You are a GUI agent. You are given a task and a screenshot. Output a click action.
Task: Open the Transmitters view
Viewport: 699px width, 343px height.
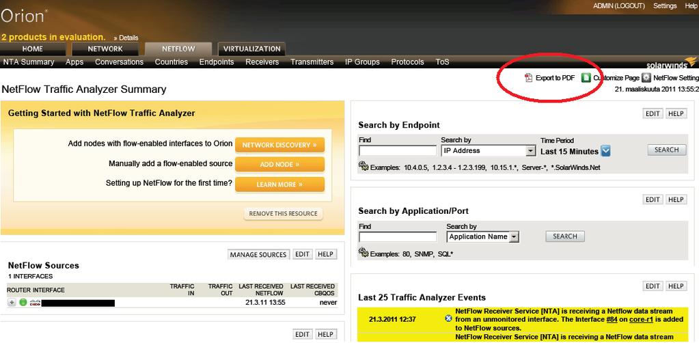pos(312,62)
